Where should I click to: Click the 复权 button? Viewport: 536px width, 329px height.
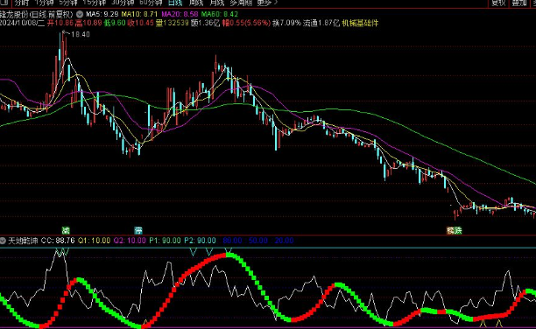[x=498, y=3]
